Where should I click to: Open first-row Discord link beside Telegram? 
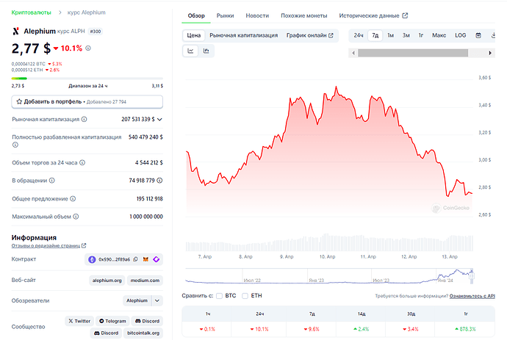click(x=147, y=321)
